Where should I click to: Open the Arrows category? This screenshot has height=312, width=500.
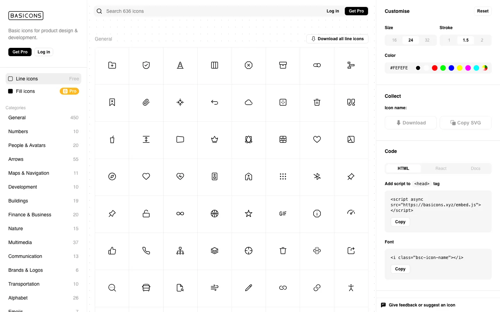[x=16, y=159]
